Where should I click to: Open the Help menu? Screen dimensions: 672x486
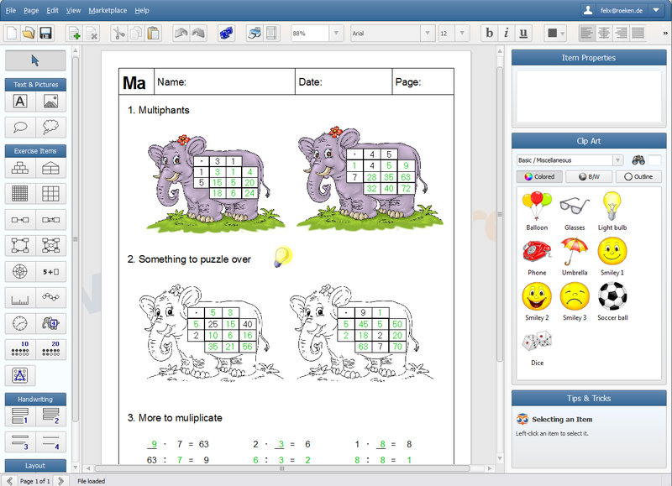tap(142, 10)
